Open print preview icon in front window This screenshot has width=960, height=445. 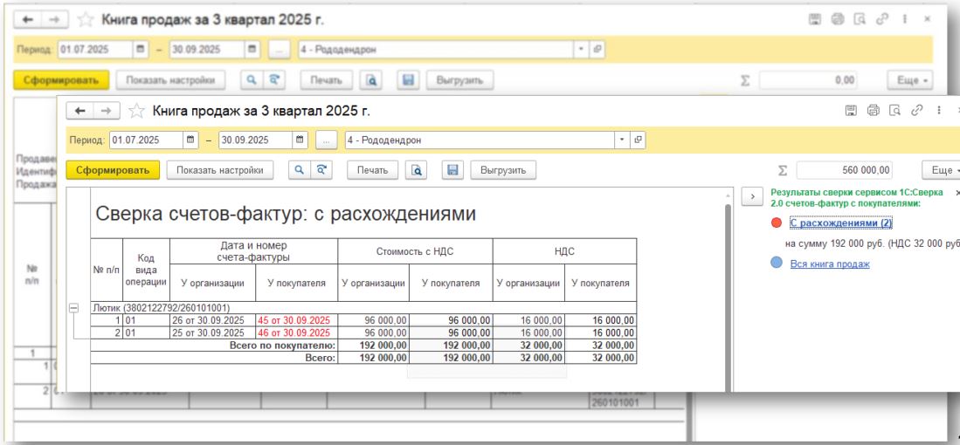coord(416,170)
